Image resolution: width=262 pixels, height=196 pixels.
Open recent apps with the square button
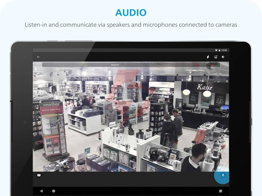coord(220,191)
